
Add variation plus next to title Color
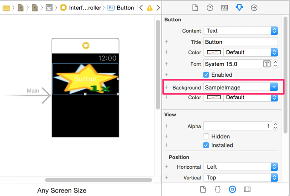coord(167,52)
